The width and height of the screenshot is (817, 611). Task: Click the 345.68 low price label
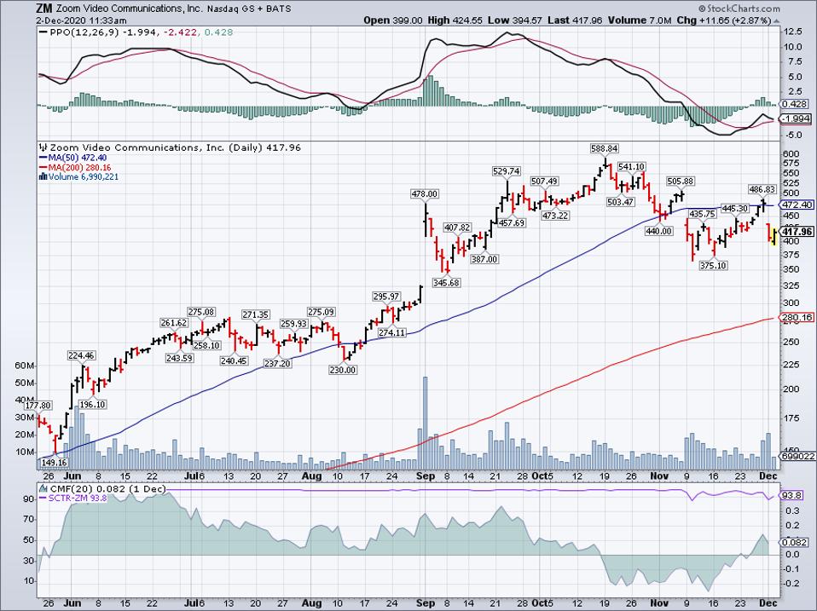pyautogui.click(x=446, y=283)
